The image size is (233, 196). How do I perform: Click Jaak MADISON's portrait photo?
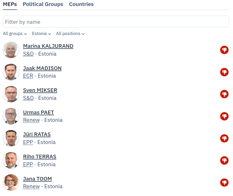tap(11, 72)
